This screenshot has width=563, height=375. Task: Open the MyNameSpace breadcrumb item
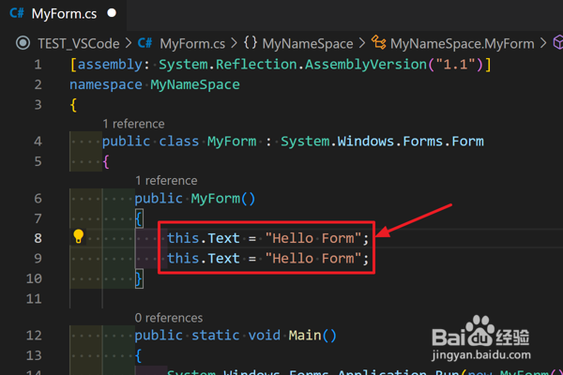(308, 44)
